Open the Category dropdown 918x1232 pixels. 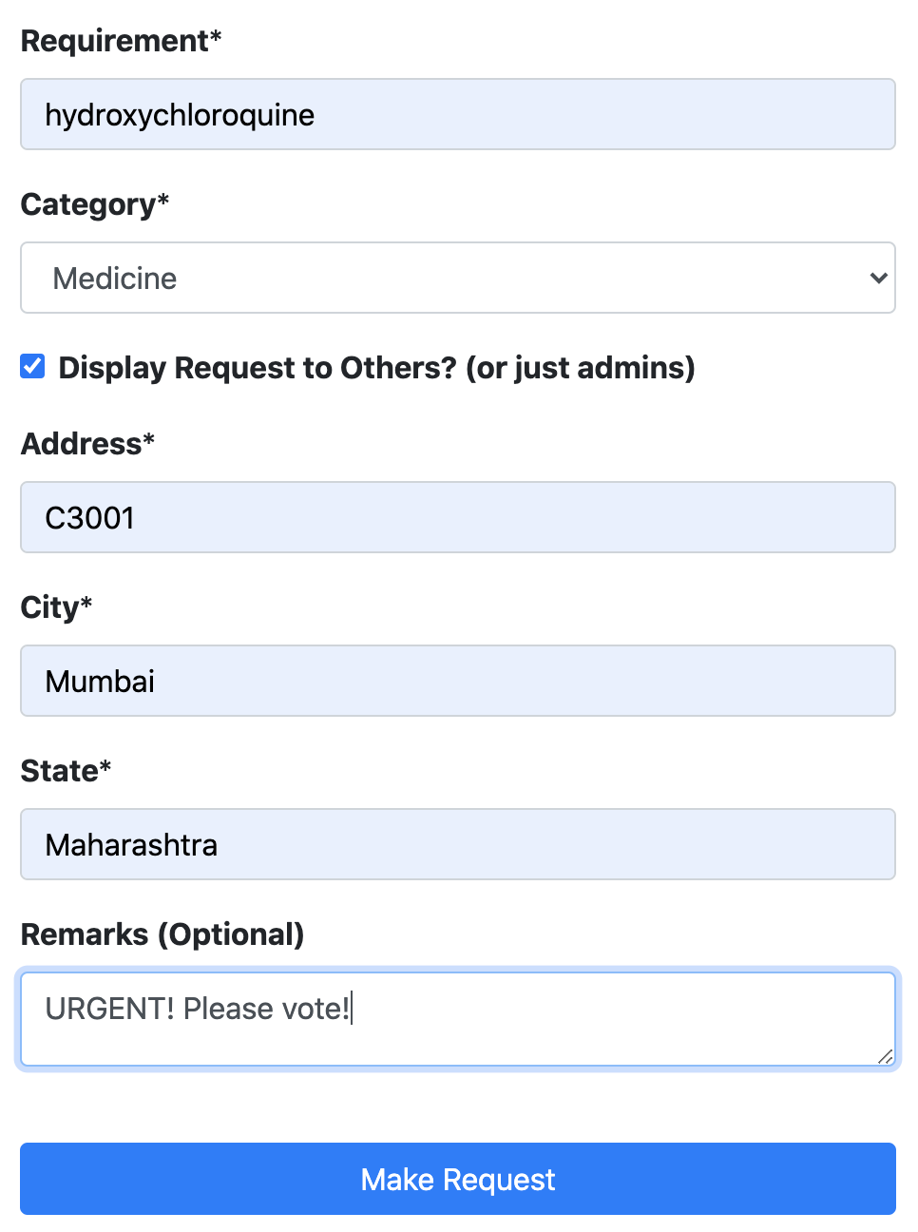point(458,278)
